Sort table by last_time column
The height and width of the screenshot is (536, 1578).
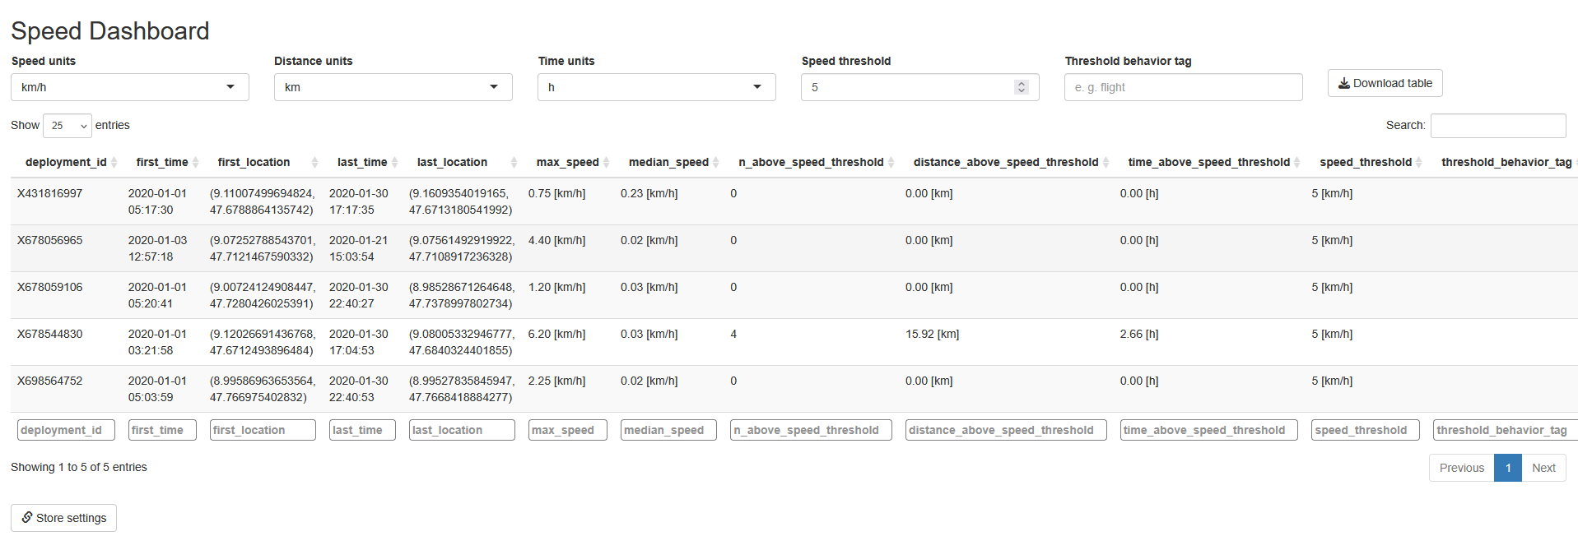click(x=362, y=162)
